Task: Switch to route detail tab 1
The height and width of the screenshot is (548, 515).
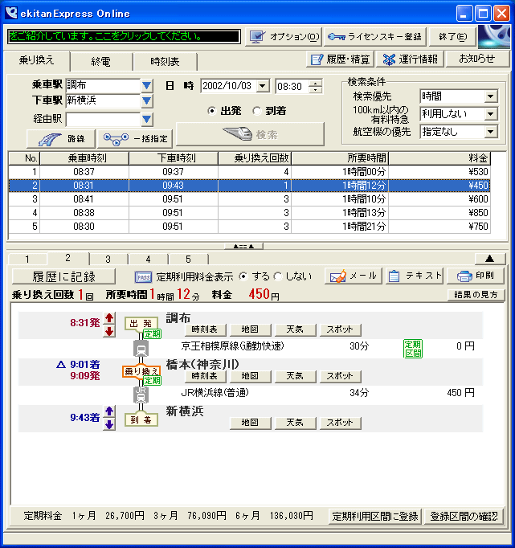Action: tap(27, 260)
